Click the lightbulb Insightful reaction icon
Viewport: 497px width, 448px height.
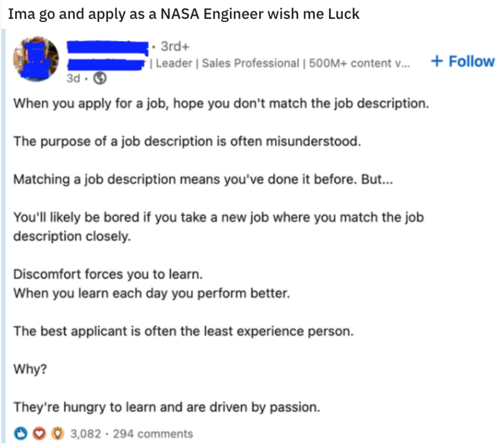point(57,433)
